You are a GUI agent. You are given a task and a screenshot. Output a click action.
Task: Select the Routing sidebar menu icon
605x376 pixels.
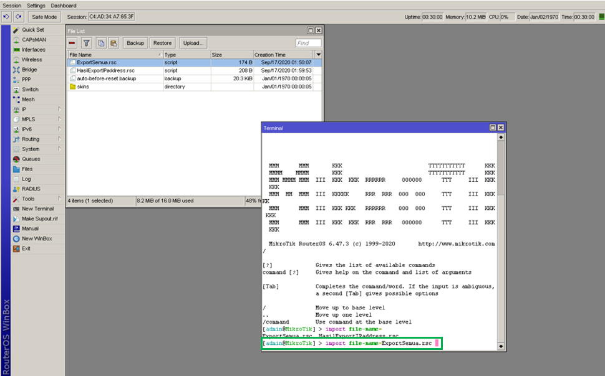pos(16,139)
